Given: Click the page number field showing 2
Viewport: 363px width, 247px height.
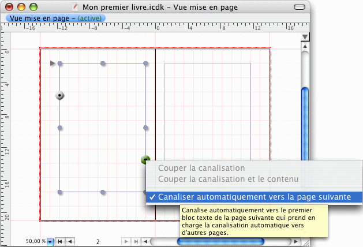Looking at the screenshot, I should (98, 242).
